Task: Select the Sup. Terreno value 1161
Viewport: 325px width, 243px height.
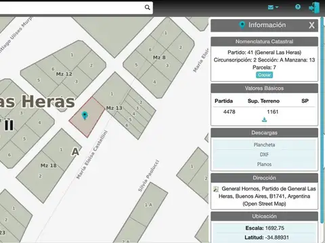Action: [273, 112]
